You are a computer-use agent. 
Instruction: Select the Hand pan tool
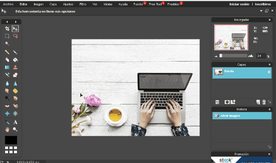click(7, 129)
